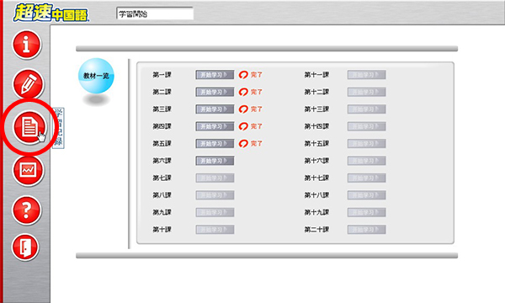Select the red pencil study icon
This screenshot has height=303, width=505.
pyautogui.click(x=29, y=84)
